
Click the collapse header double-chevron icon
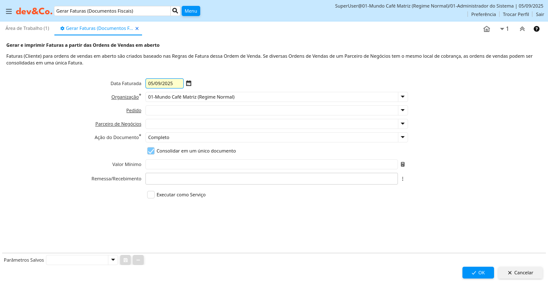[x=522, y=29]
